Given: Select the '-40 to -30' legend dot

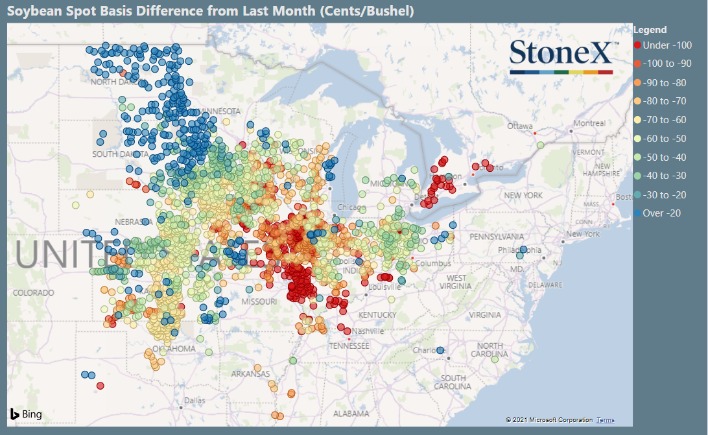Looking at the screenshot, I should click(637, 176).
